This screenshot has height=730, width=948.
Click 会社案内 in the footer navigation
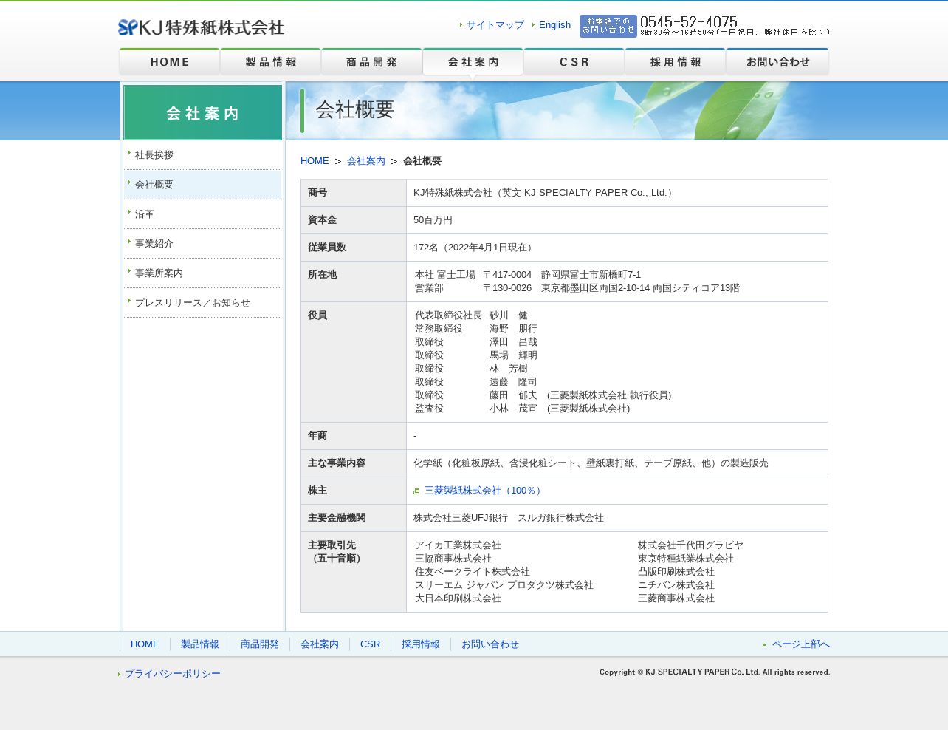pyautogui.click(x=320, y=644)
